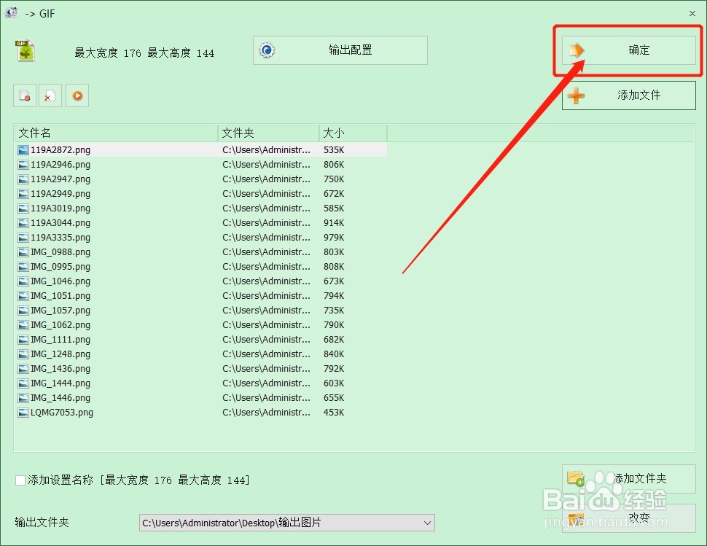Open the output folder dropdown
Image resolution: width=707 pixels, height=546 pixels.
(429, 523)
